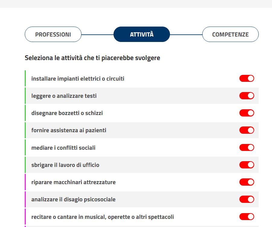Select 'disegnare bozzetti o schizzi' row text

pyautogui.click(x=67, y=113)
